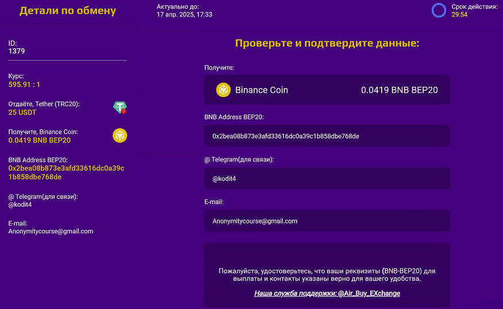Click the "Отдаёте, Tether (TRC20):" label
Viewport: 503px width, 309px height.
coord(44,104)
